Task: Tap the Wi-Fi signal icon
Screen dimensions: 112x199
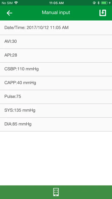Action: point(16,3)
